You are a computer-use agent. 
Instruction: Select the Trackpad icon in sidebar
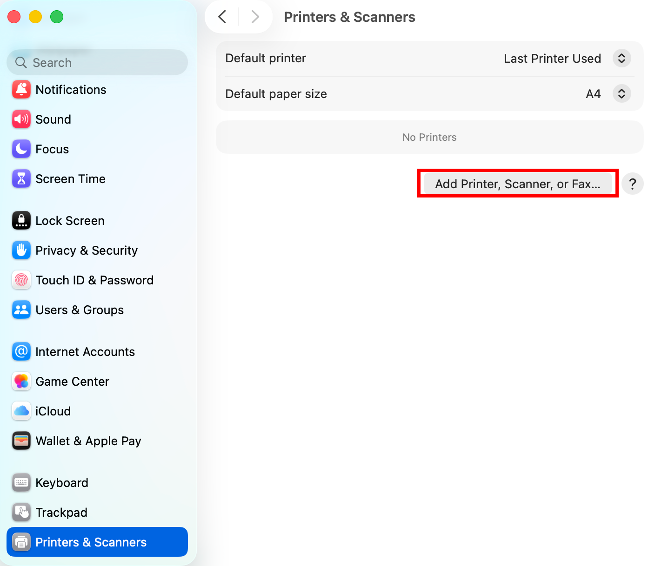(21, 513)
